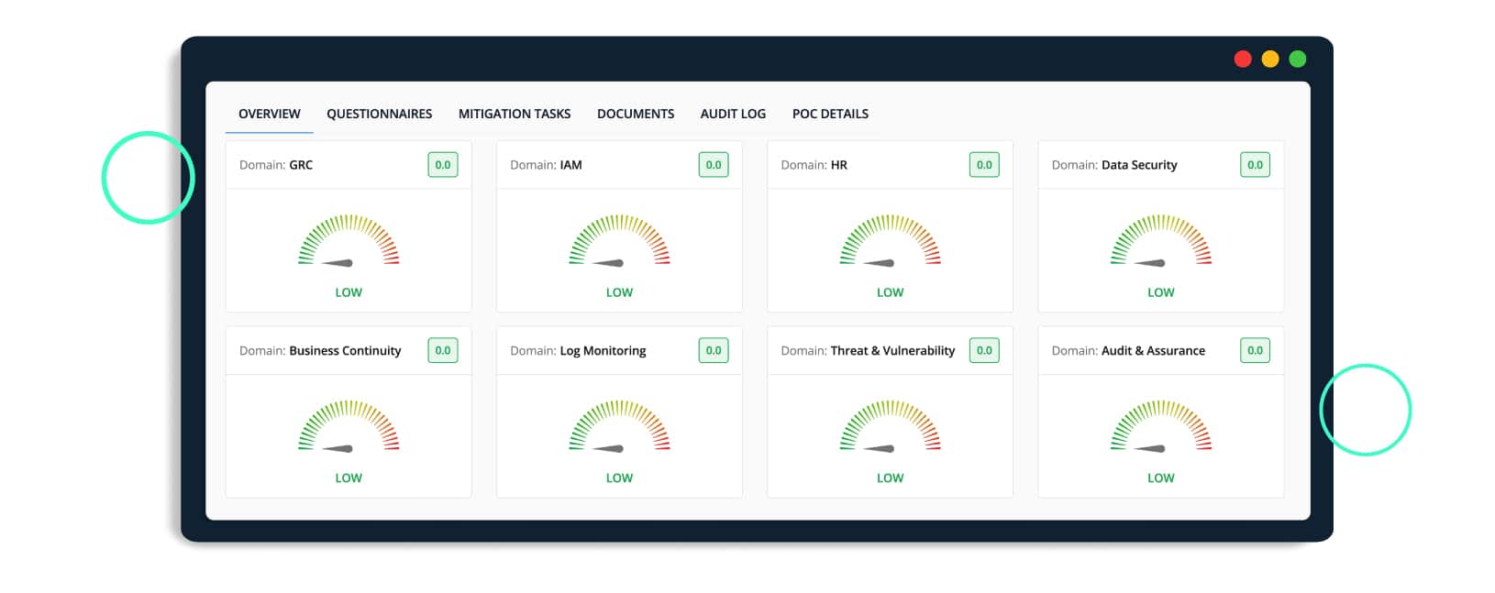Click the GRC domain risk gauge
1495x593 pixels.
349,241
